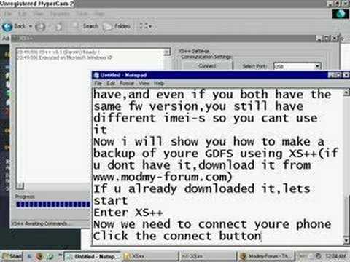Switch to ModmyForum browser taskbar button
The height and width of the screenshot is (262, 350).
point(266,256)
